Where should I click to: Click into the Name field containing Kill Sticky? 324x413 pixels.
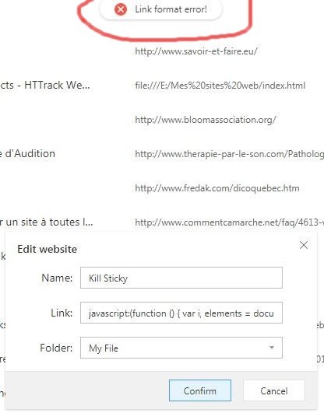(x=181, y=278)
